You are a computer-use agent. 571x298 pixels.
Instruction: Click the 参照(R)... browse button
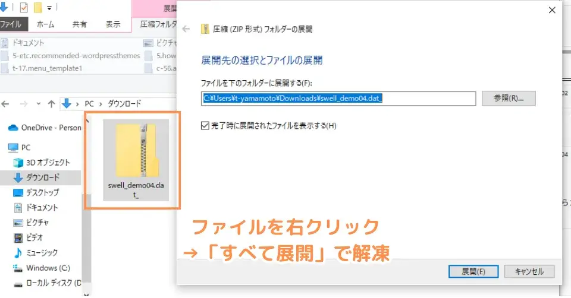click(509, 98)
